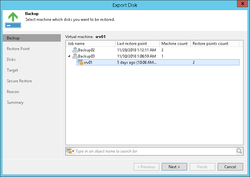Open the Summary step
The image size is (250, 177).
click(x=15, y=102)
